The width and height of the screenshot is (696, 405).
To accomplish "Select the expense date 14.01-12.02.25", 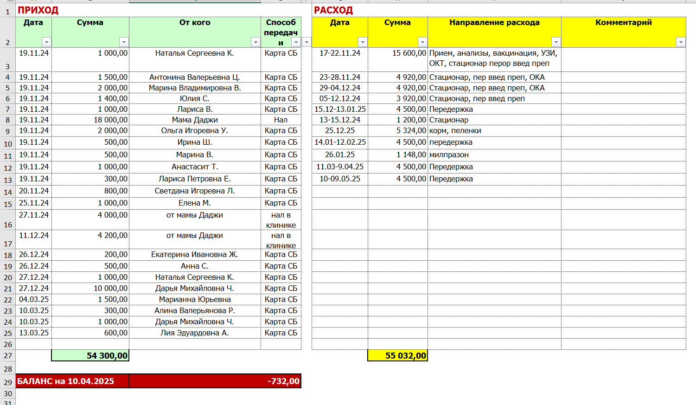I will tap(340, 142).
